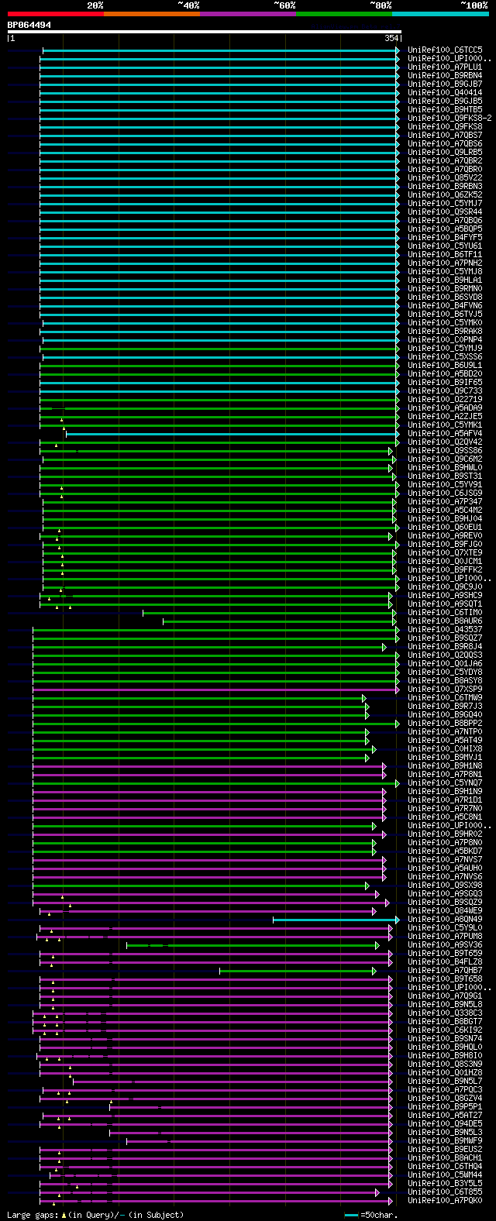Click the UniRef100_Q40414 hit label

point(445,92)
